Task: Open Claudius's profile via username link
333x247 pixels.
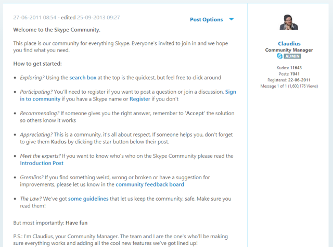Action: coord(289,44)
